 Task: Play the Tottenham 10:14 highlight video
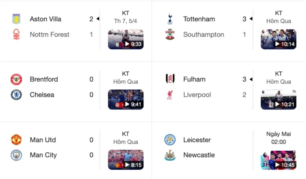[278, 39]
